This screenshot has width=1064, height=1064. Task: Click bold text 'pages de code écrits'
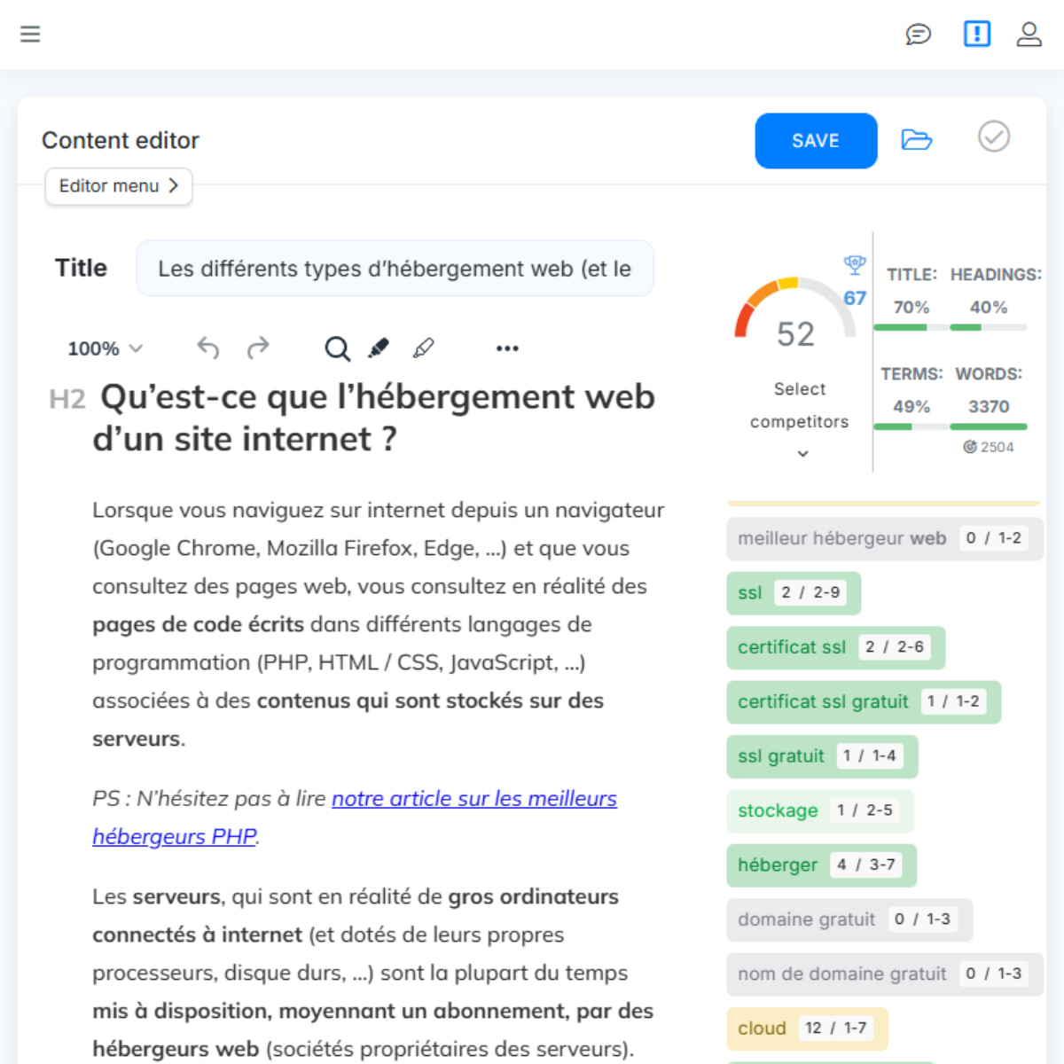pyautogui.click(x=198, y=624)
